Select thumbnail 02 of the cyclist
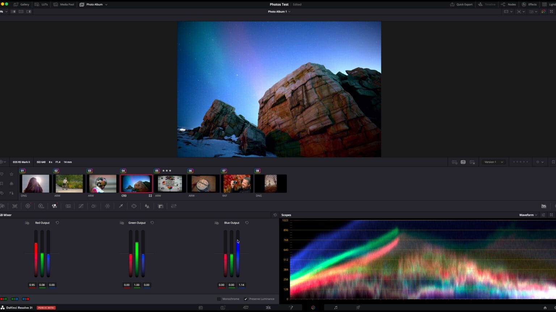Viewport: 556px width, 312px height. tap(69, 183)
